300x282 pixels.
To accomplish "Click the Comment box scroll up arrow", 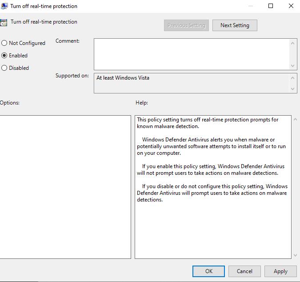I will [x=292, y=43].
